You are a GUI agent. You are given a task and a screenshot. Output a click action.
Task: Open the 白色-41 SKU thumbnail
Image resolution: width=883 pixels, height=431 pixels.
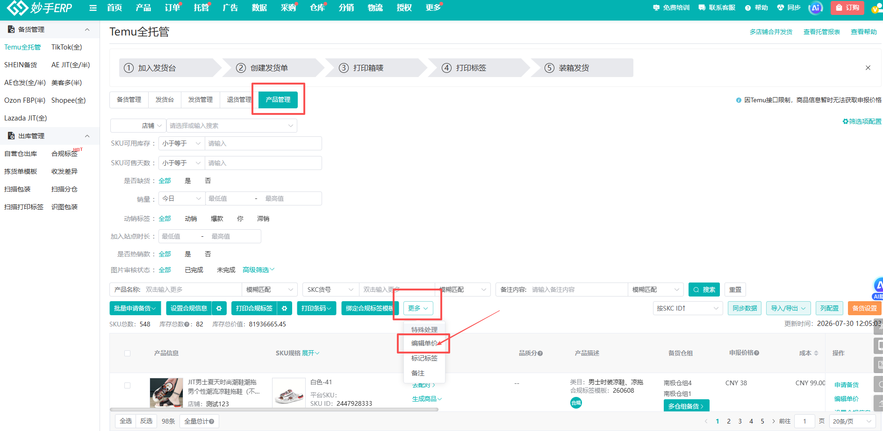click(289, 393)
